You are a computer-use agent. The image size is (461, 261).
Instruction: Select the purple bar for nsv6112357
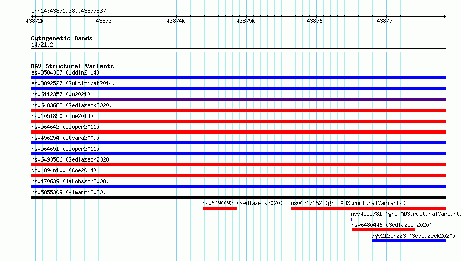click(238, 99)
